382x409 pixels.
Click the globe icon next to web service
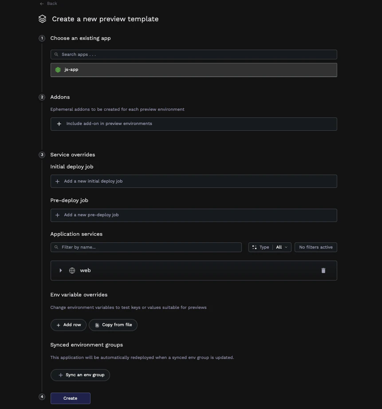click(x=72, y=270)
